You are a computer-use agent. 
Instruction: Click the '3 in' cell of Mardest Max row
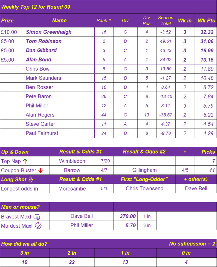tap(147, 225)
